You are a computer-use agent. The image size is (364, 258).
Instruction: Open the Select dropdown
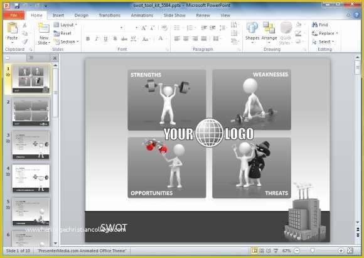tap(323, 42)
